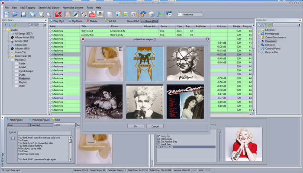The height and width of the screenshot is (173, 303).
Task: Select the Vision Quest cover image
Action: click(185, 102)
